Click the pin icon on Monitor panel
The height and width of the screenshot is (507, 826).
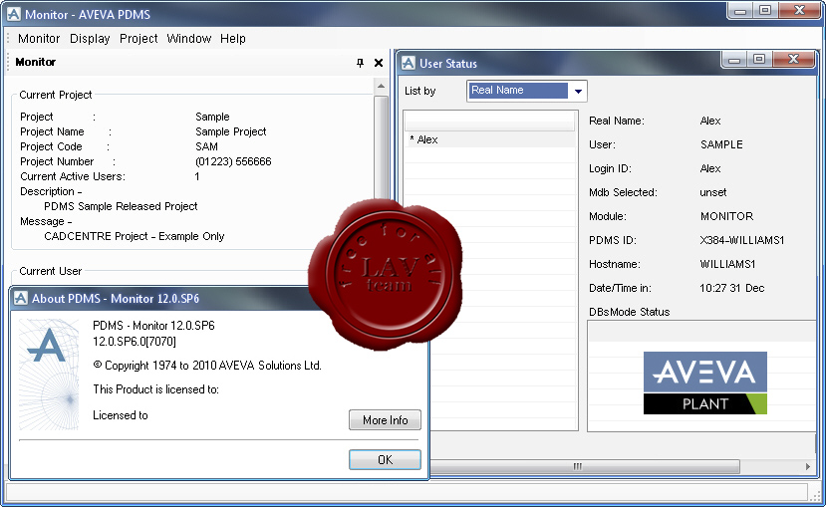pos(360,63)
